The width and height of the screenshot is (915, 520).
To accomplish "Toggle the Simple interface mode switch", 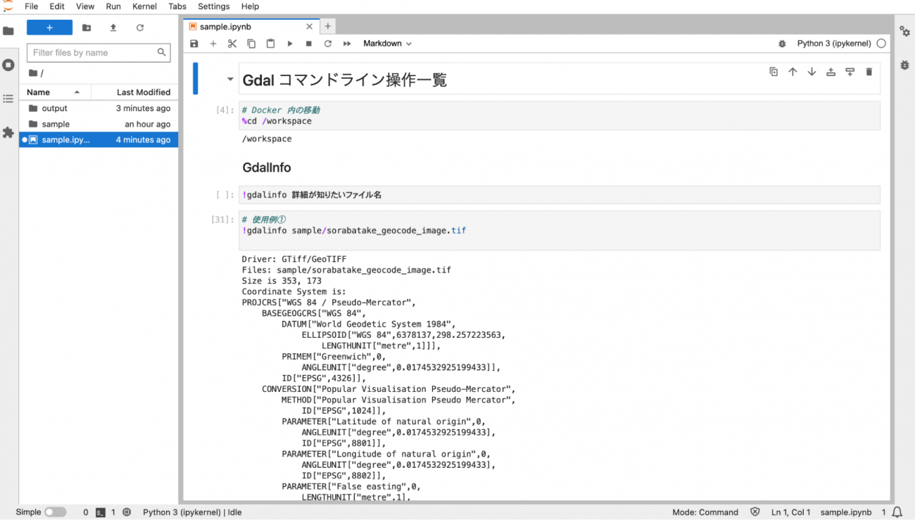I will [55, 512].
